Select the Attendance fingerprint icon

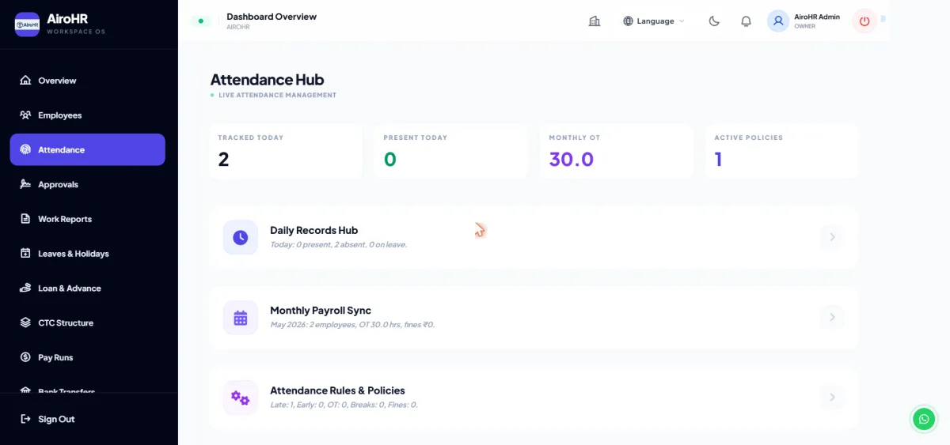(x=25, y=149)
